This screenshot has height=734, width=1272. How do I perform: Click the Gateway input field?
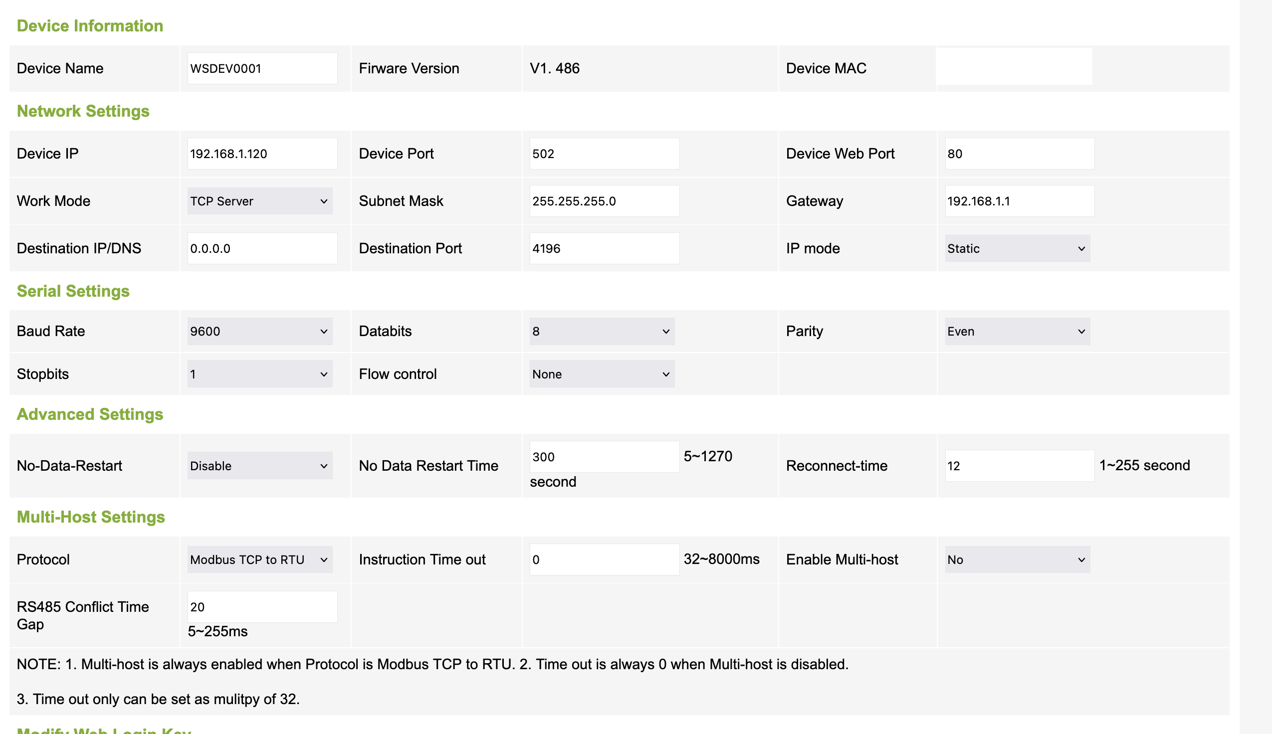click(1019, 201)
